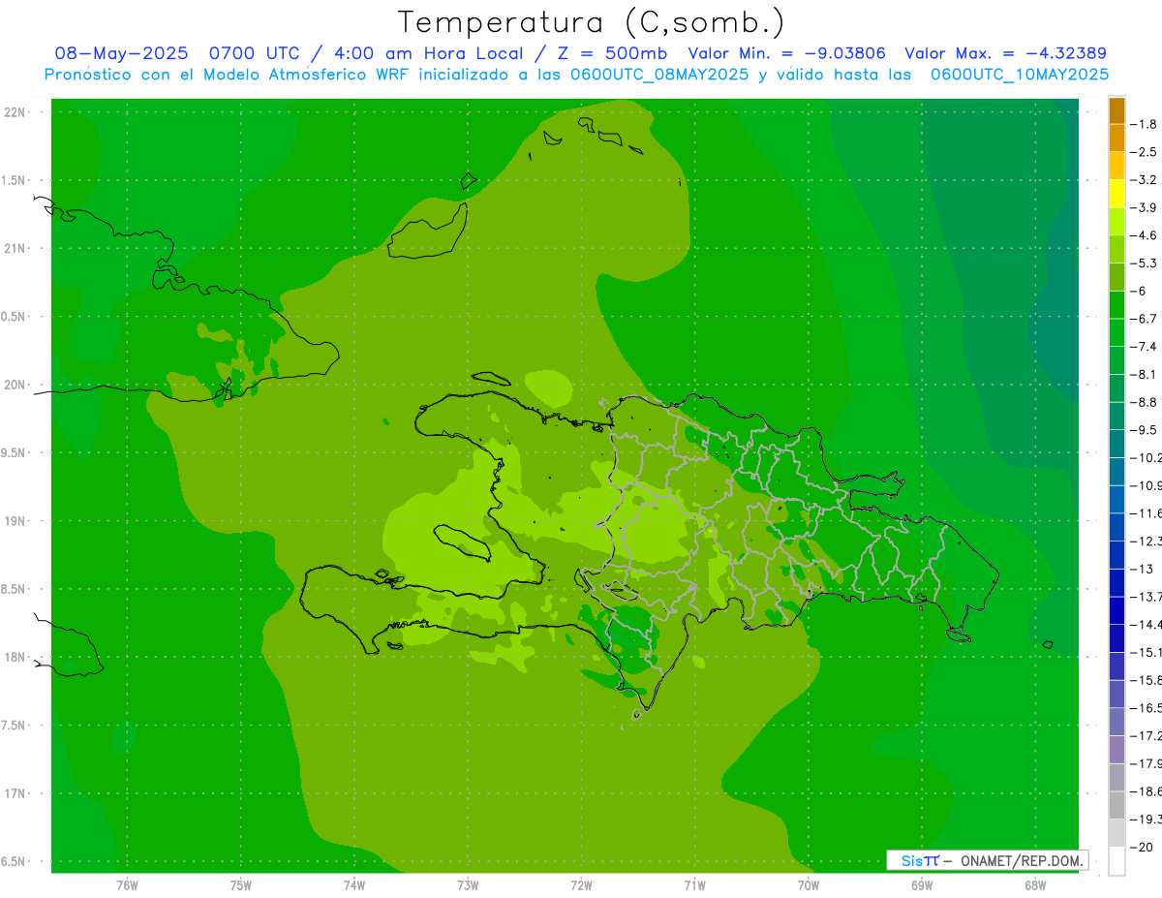Click the '75W' longitude label
Viewport: 1162px width, 898px height.
click(x=241, y=885)
